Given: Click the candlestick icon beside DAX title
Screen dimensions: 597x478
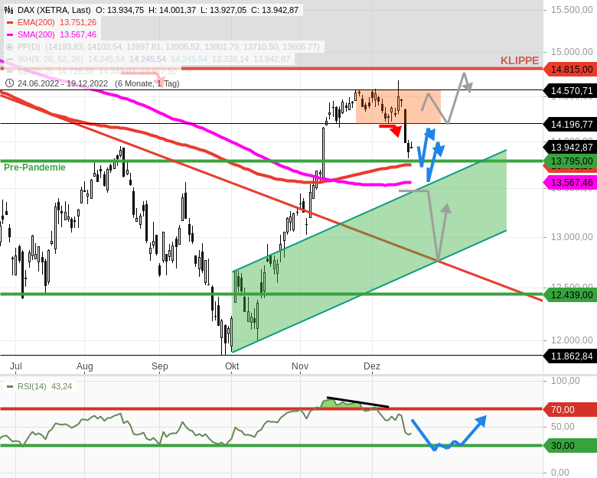Looking at the screenshot, I should 9,10.
